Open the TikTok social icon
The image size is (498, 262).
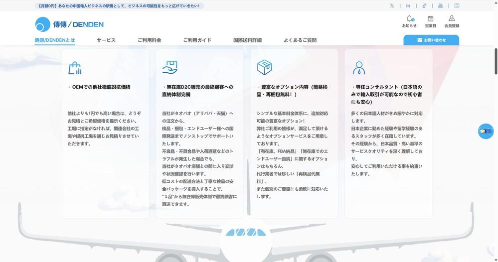424,5
